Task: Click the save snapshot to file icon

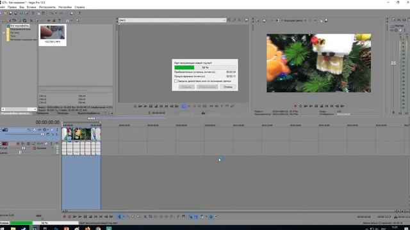Action: point(326,20)
